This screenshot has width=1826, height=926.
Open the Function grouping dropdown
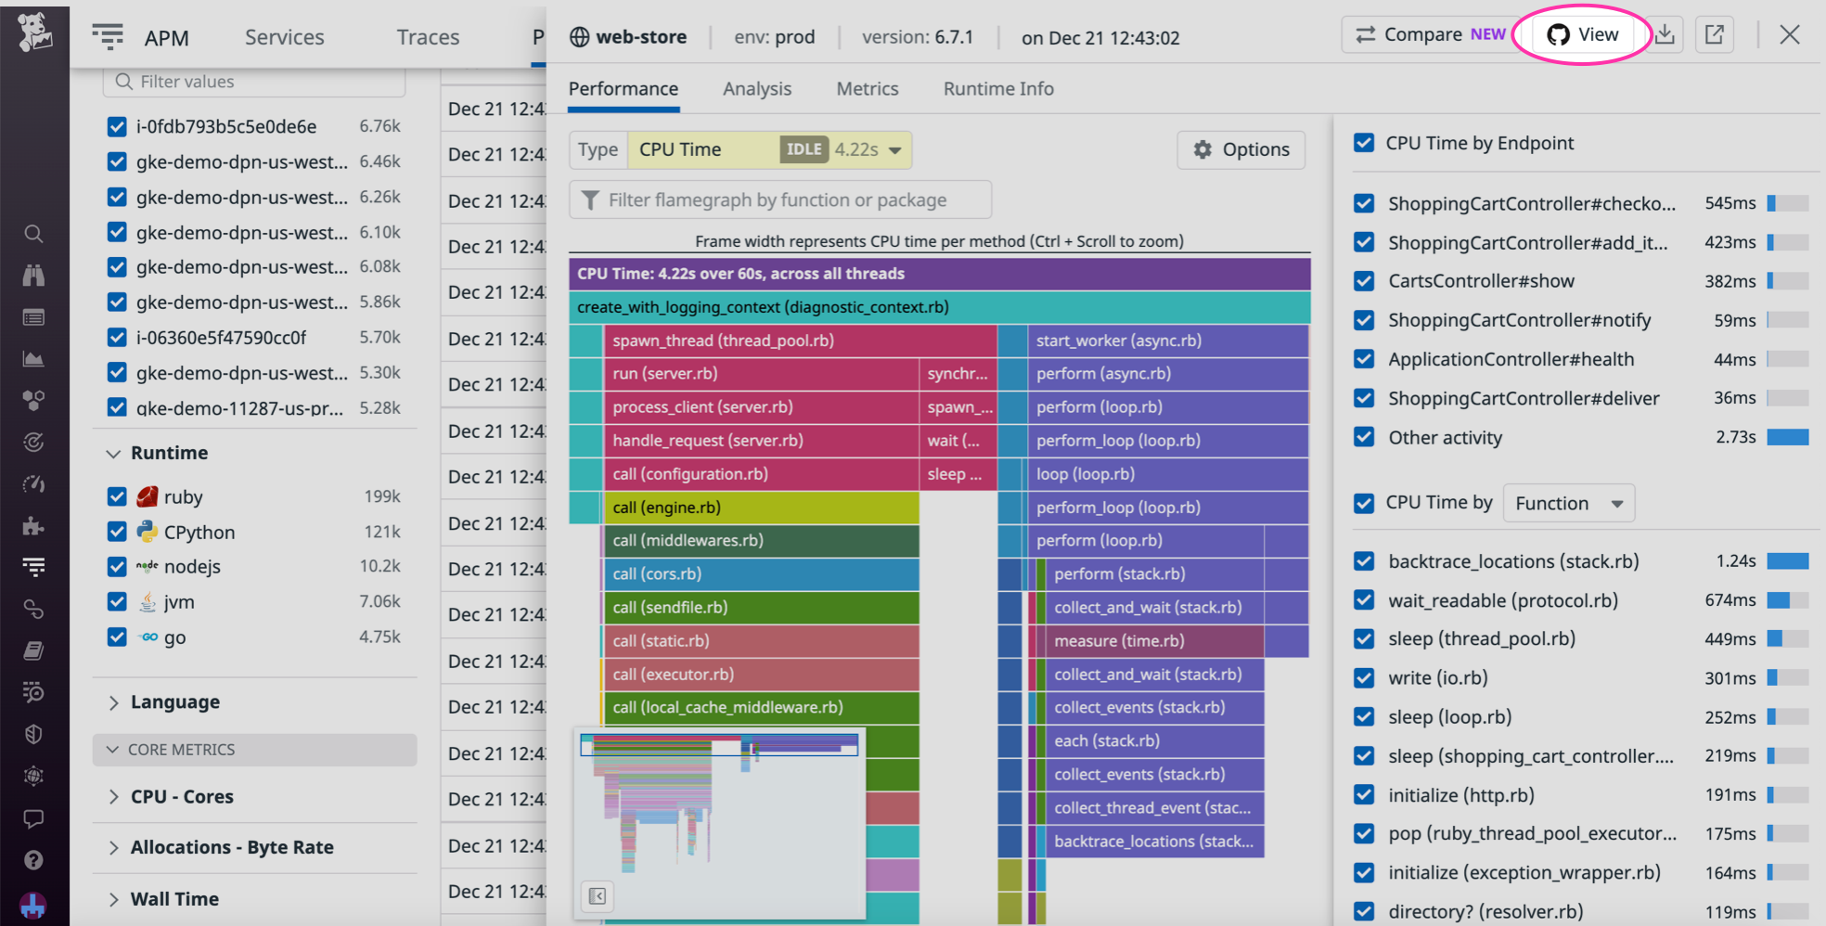coord(1568,502)
